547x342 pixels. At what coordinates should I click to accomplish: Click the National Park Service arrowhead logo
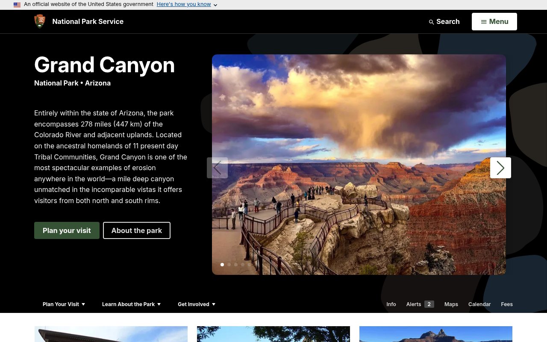coord(40,21)
